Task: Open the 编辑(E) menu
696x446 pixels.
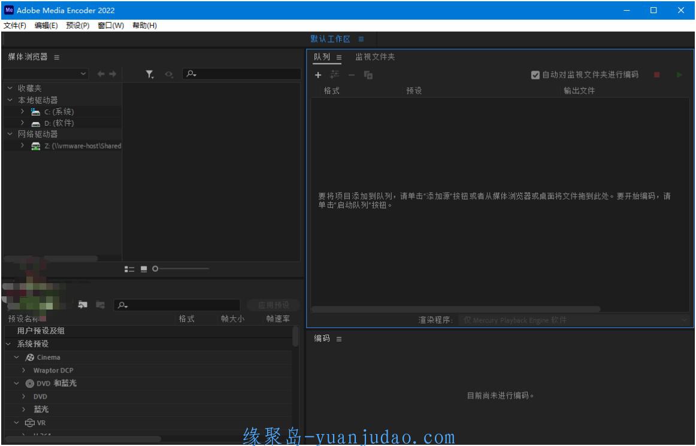Action: tap(46, 25)
